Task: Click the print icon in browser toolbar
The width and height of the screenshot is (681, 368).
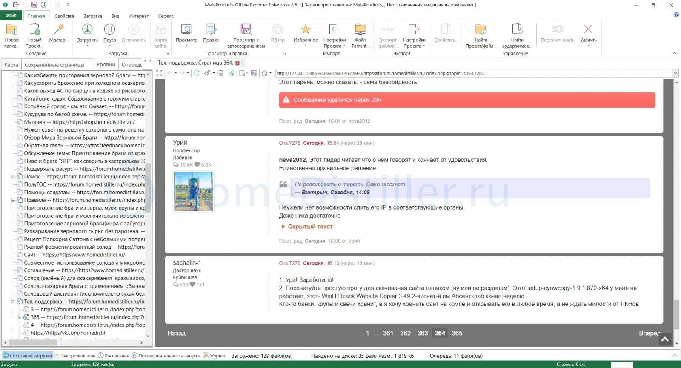Action: (x=220, y=73)
